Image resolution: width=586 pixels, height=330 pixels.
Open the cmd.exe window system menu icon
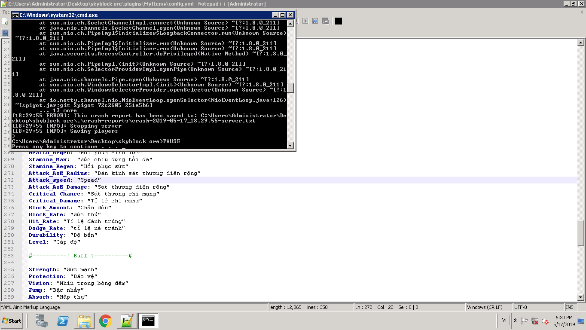pyautogui.click(x=15, y=15)
